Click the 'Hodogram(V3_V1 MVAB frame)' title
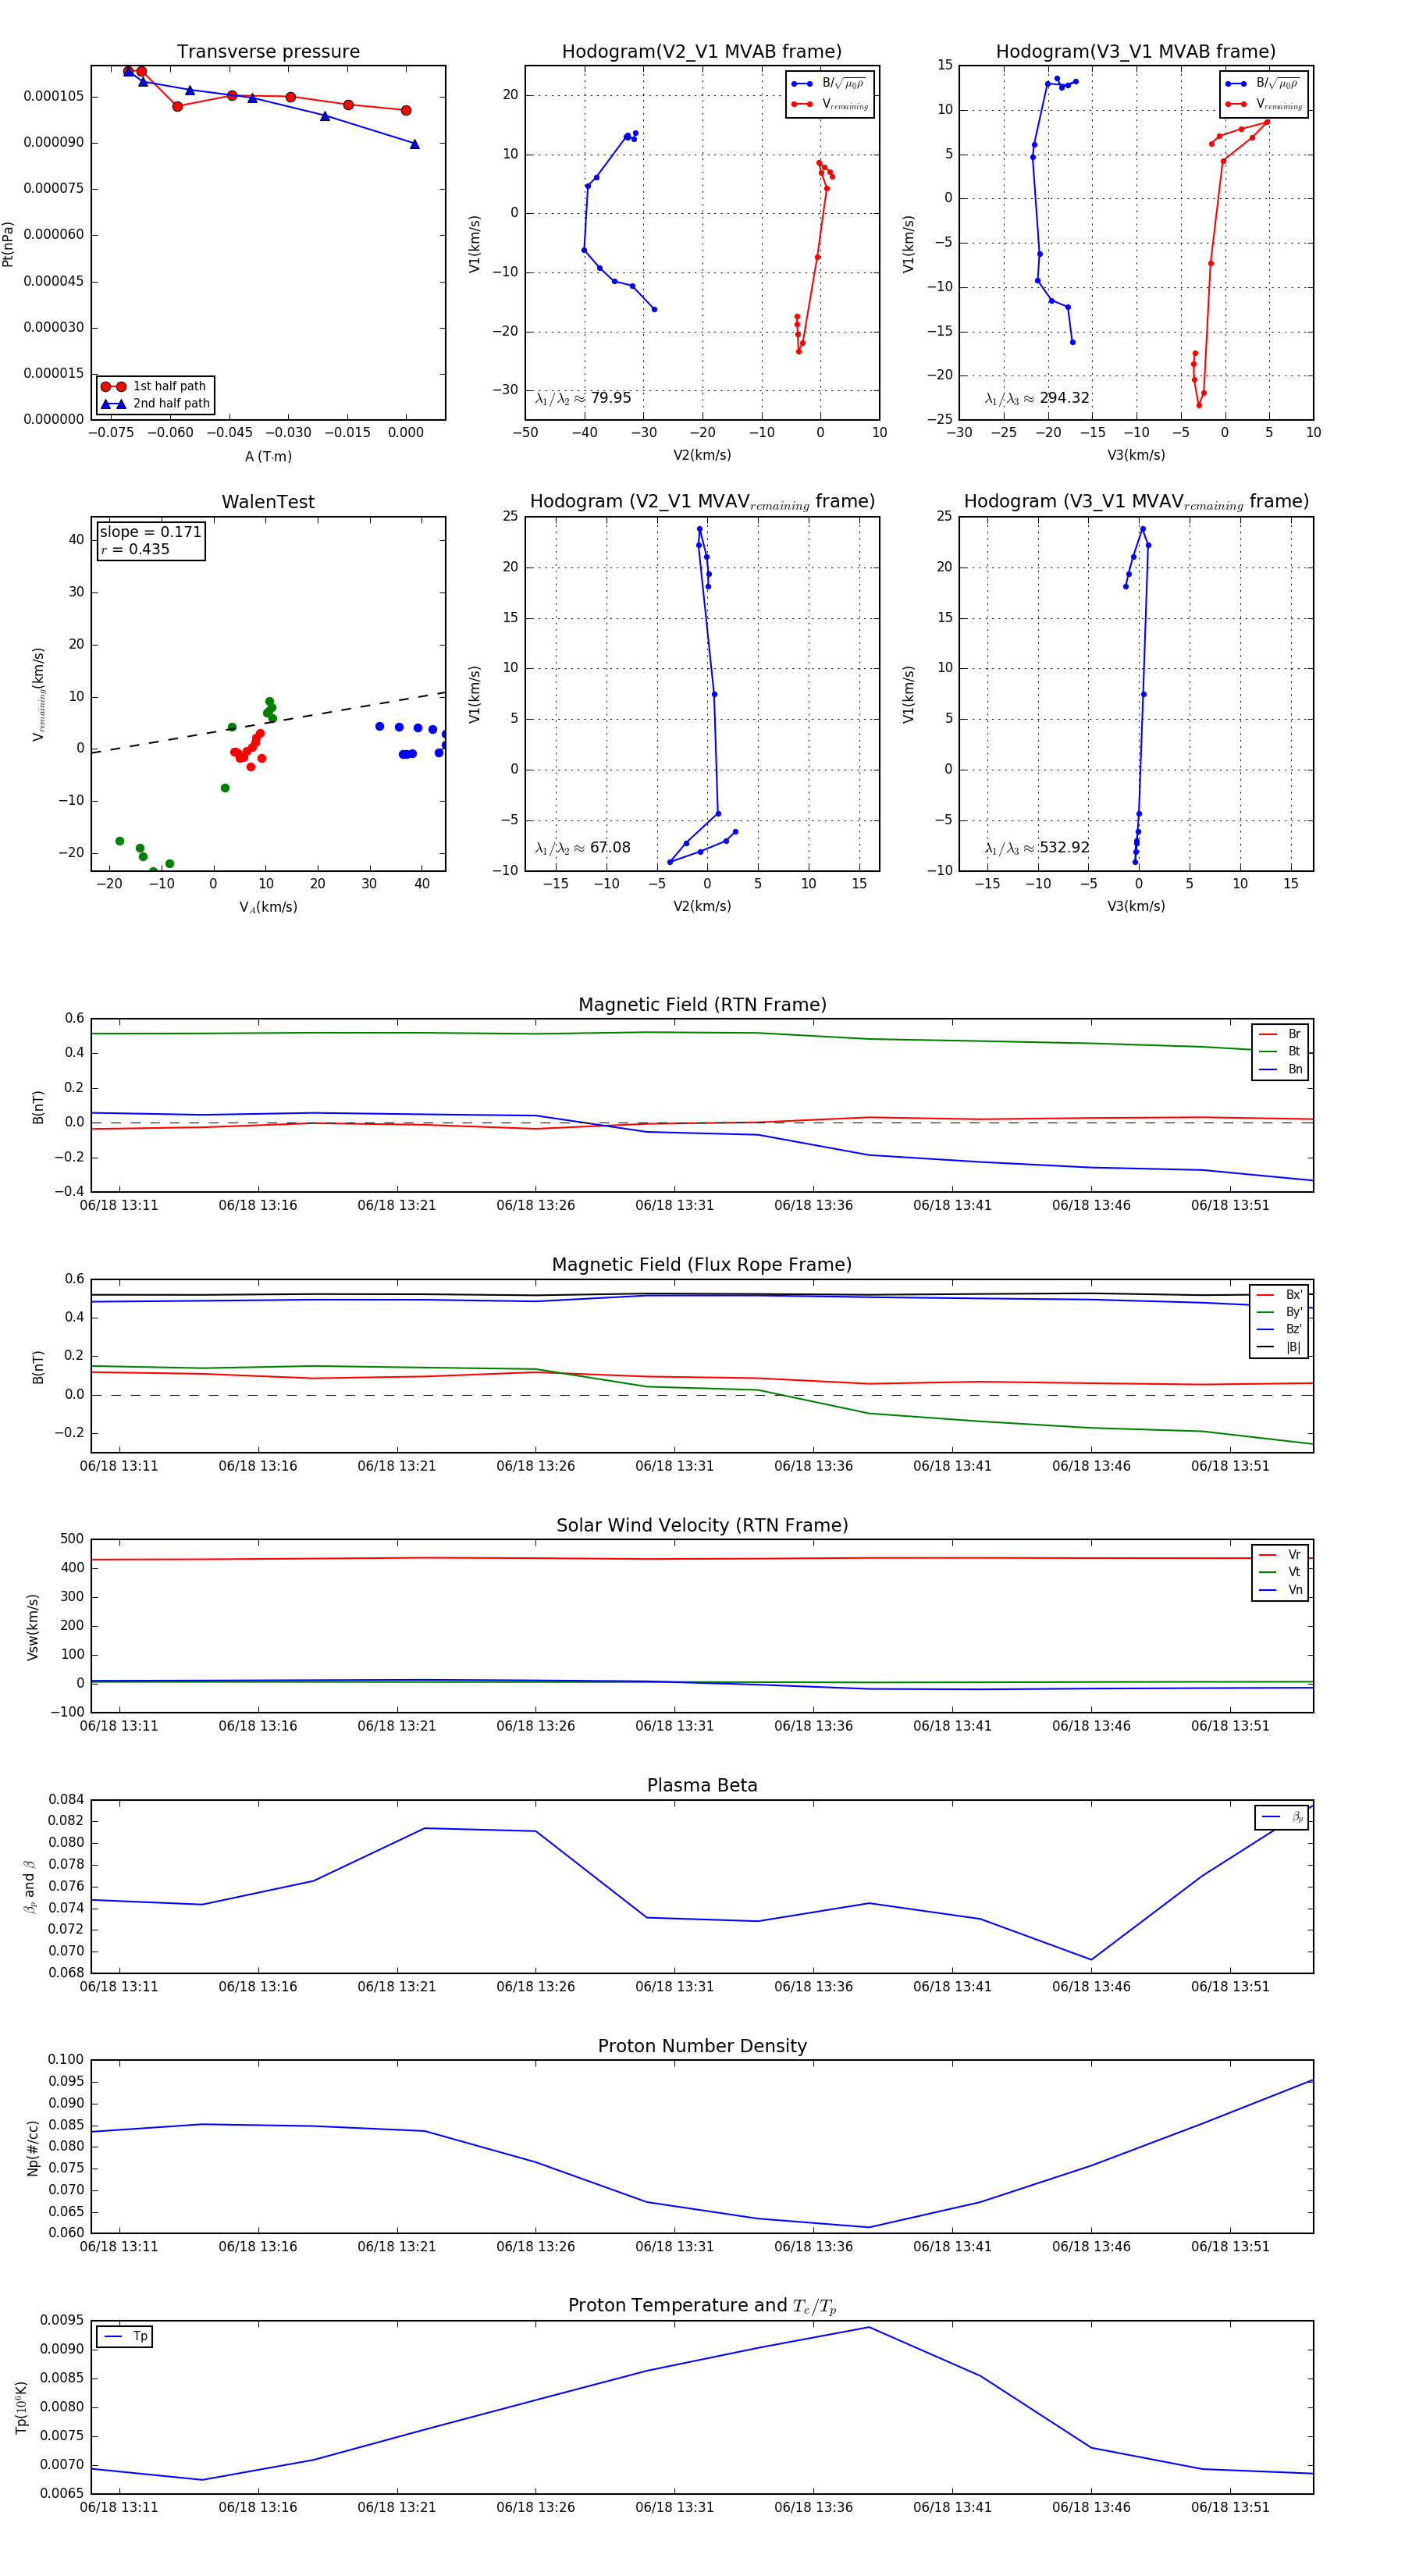 [1136, 52]
